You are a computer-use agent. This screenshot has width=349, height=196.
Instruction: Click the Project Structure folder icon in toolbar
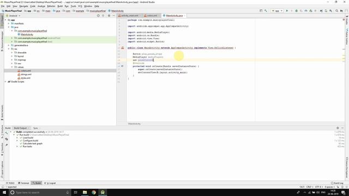pos(341,11)
